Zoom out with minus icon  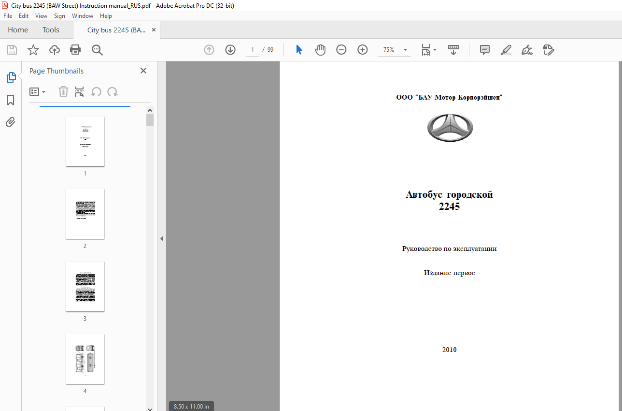pos(341,50)
